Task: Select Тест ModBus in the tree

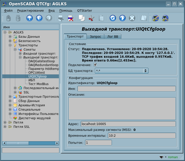Action: pos(38,84)
